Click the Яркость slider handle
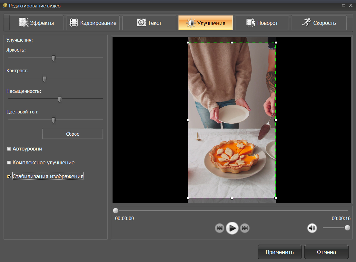The height and width of the screenshot is (262, 356). (x=54, y=59)
